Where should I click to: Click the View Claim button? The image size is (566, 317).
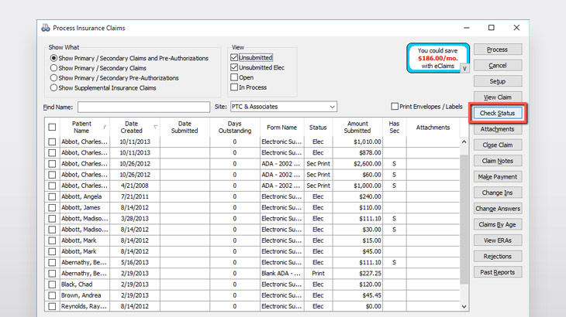click(498, 97)
